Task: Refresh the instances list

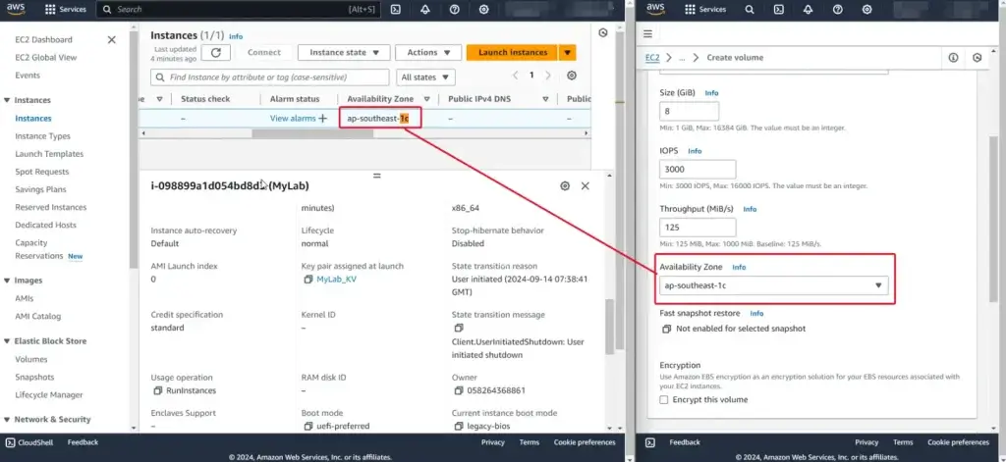Action: (215, 53)
